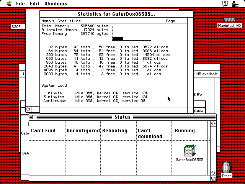This screenshot has width=245, height=184.
Task: Click the MB available text in background window
Action: [x=207, y=74]
